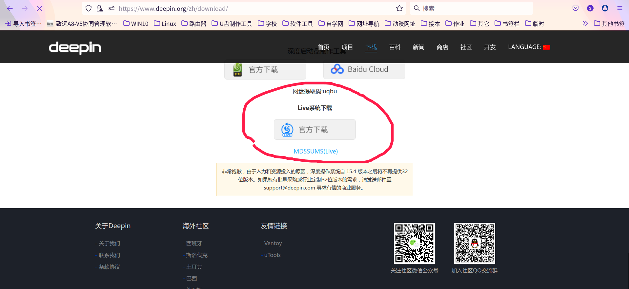Open site permissions icon in address bar
Image resolution: width=629 pixels, height=289 pixels.
(x=112, y=9)
